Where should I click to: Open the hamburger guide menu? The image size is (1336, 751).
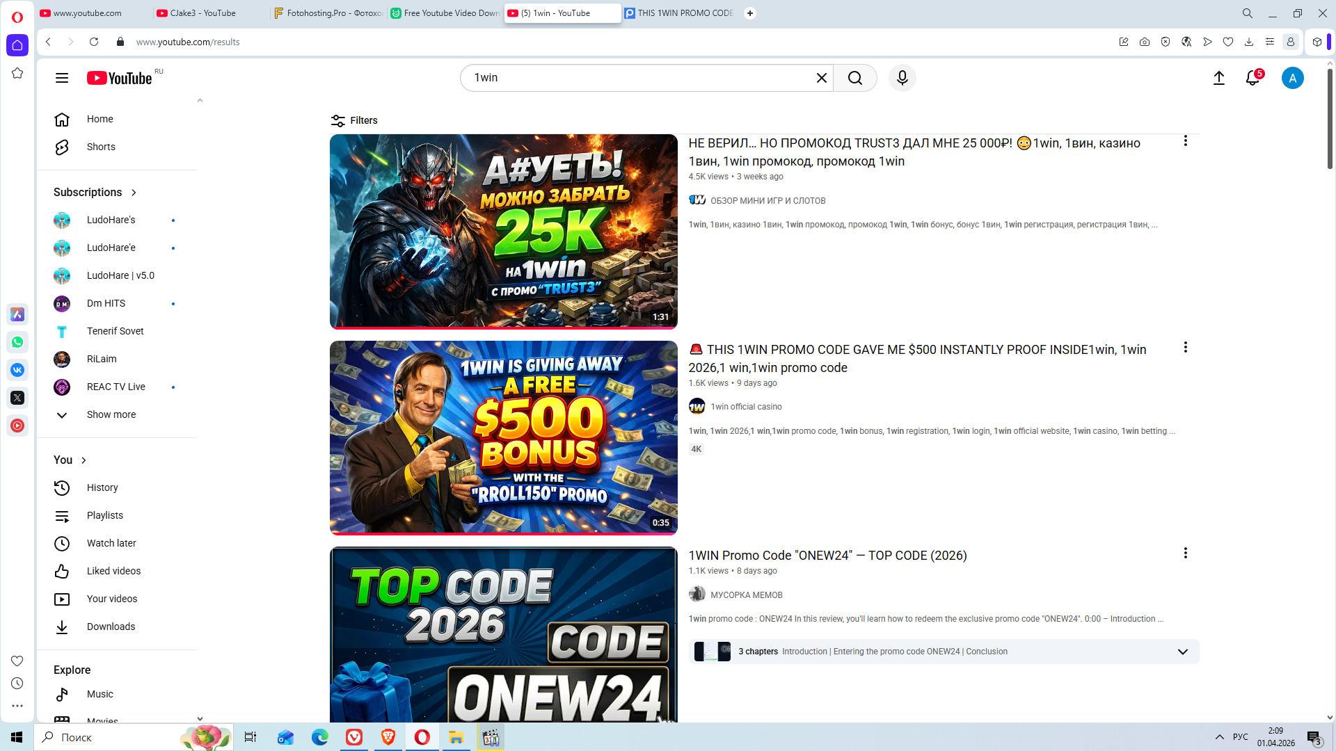pyautogui.click(x=62, y=78)
